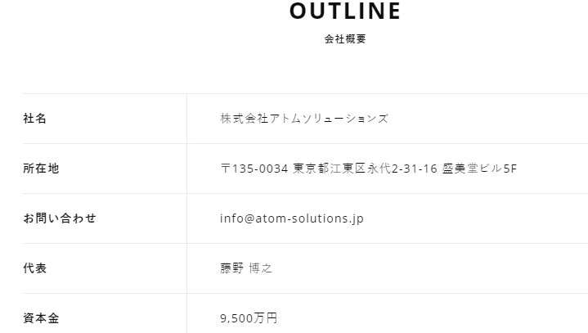Select the 社名 row label
Viewport: 588px width, 333px height.
pos(35,119)
